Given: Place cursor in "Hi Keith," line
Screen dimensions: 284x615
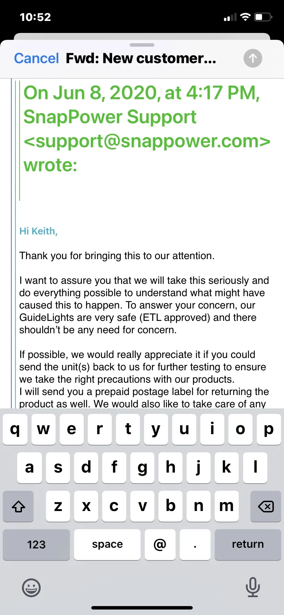Looking at the screenshot, I should [x=38, y=231].
